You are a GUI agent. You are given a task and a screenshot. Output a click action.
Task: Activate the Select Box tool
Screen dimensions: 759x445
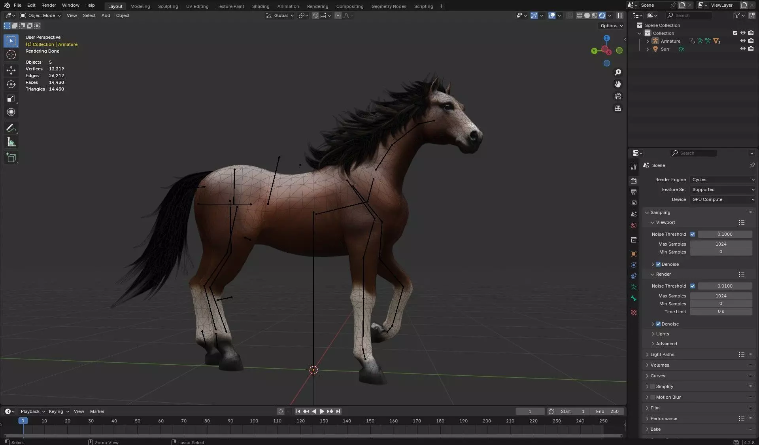tap(11, 41)
